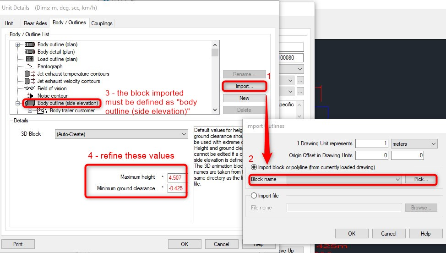Select 'Pantograph' tree row
The image size is (446, 253).
pyautogui.click(x=50, y=66)
